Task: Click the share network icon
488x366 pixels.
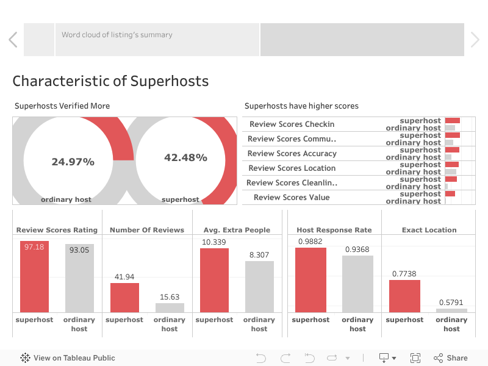Action: pos(438,358)
